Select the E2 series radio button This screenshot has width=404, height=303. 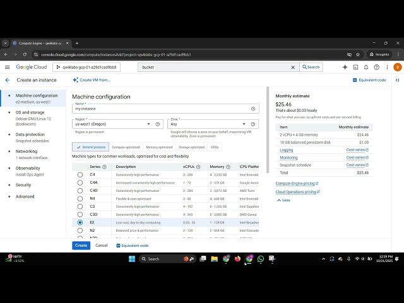[x=80, y=222]
